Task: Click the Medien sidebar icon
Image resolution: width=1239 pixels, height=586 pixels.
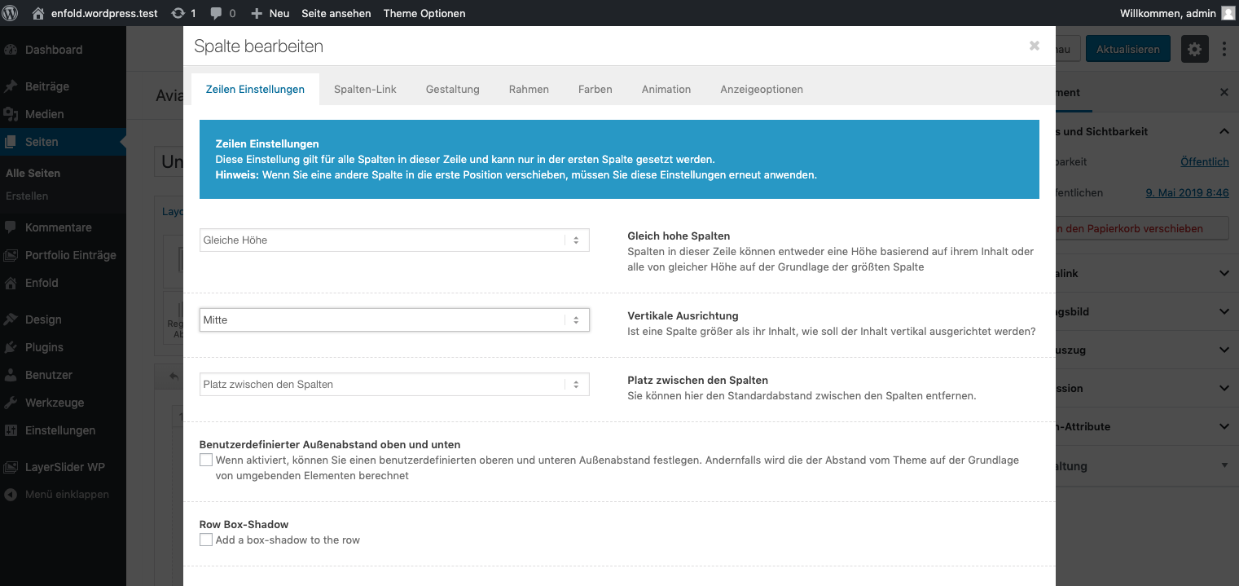Action: (x=11, y=114)
